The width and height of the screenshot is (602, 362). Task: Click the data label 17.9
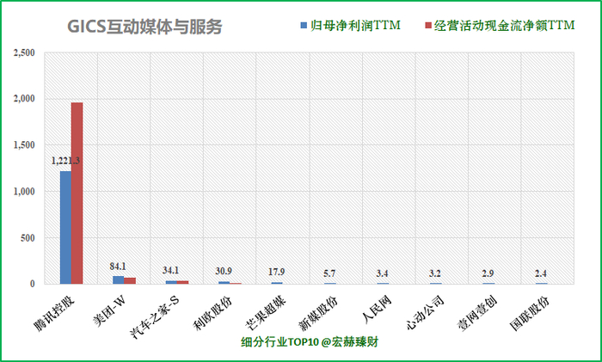276,273
